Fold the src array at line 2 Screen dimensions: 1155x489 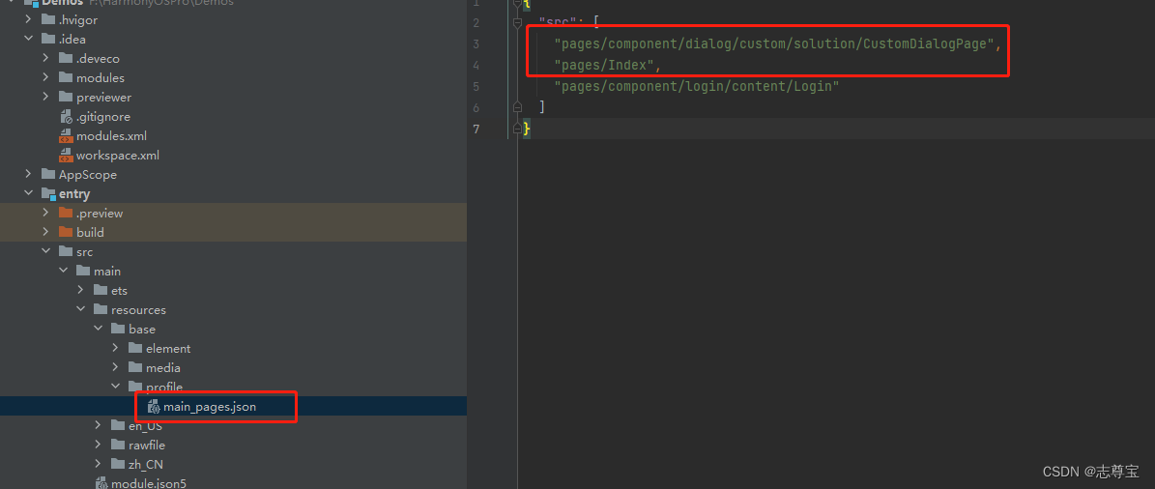click(x=517, y=23)
